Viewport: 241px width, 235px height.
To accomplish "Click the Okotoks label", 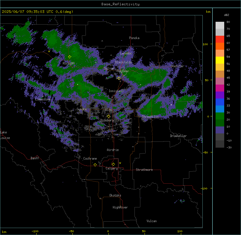I will [115, 195].
